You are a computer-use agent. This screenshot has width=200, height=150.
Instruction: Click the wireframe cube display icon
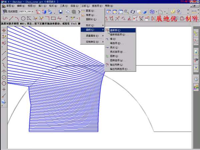click(152, 12)
